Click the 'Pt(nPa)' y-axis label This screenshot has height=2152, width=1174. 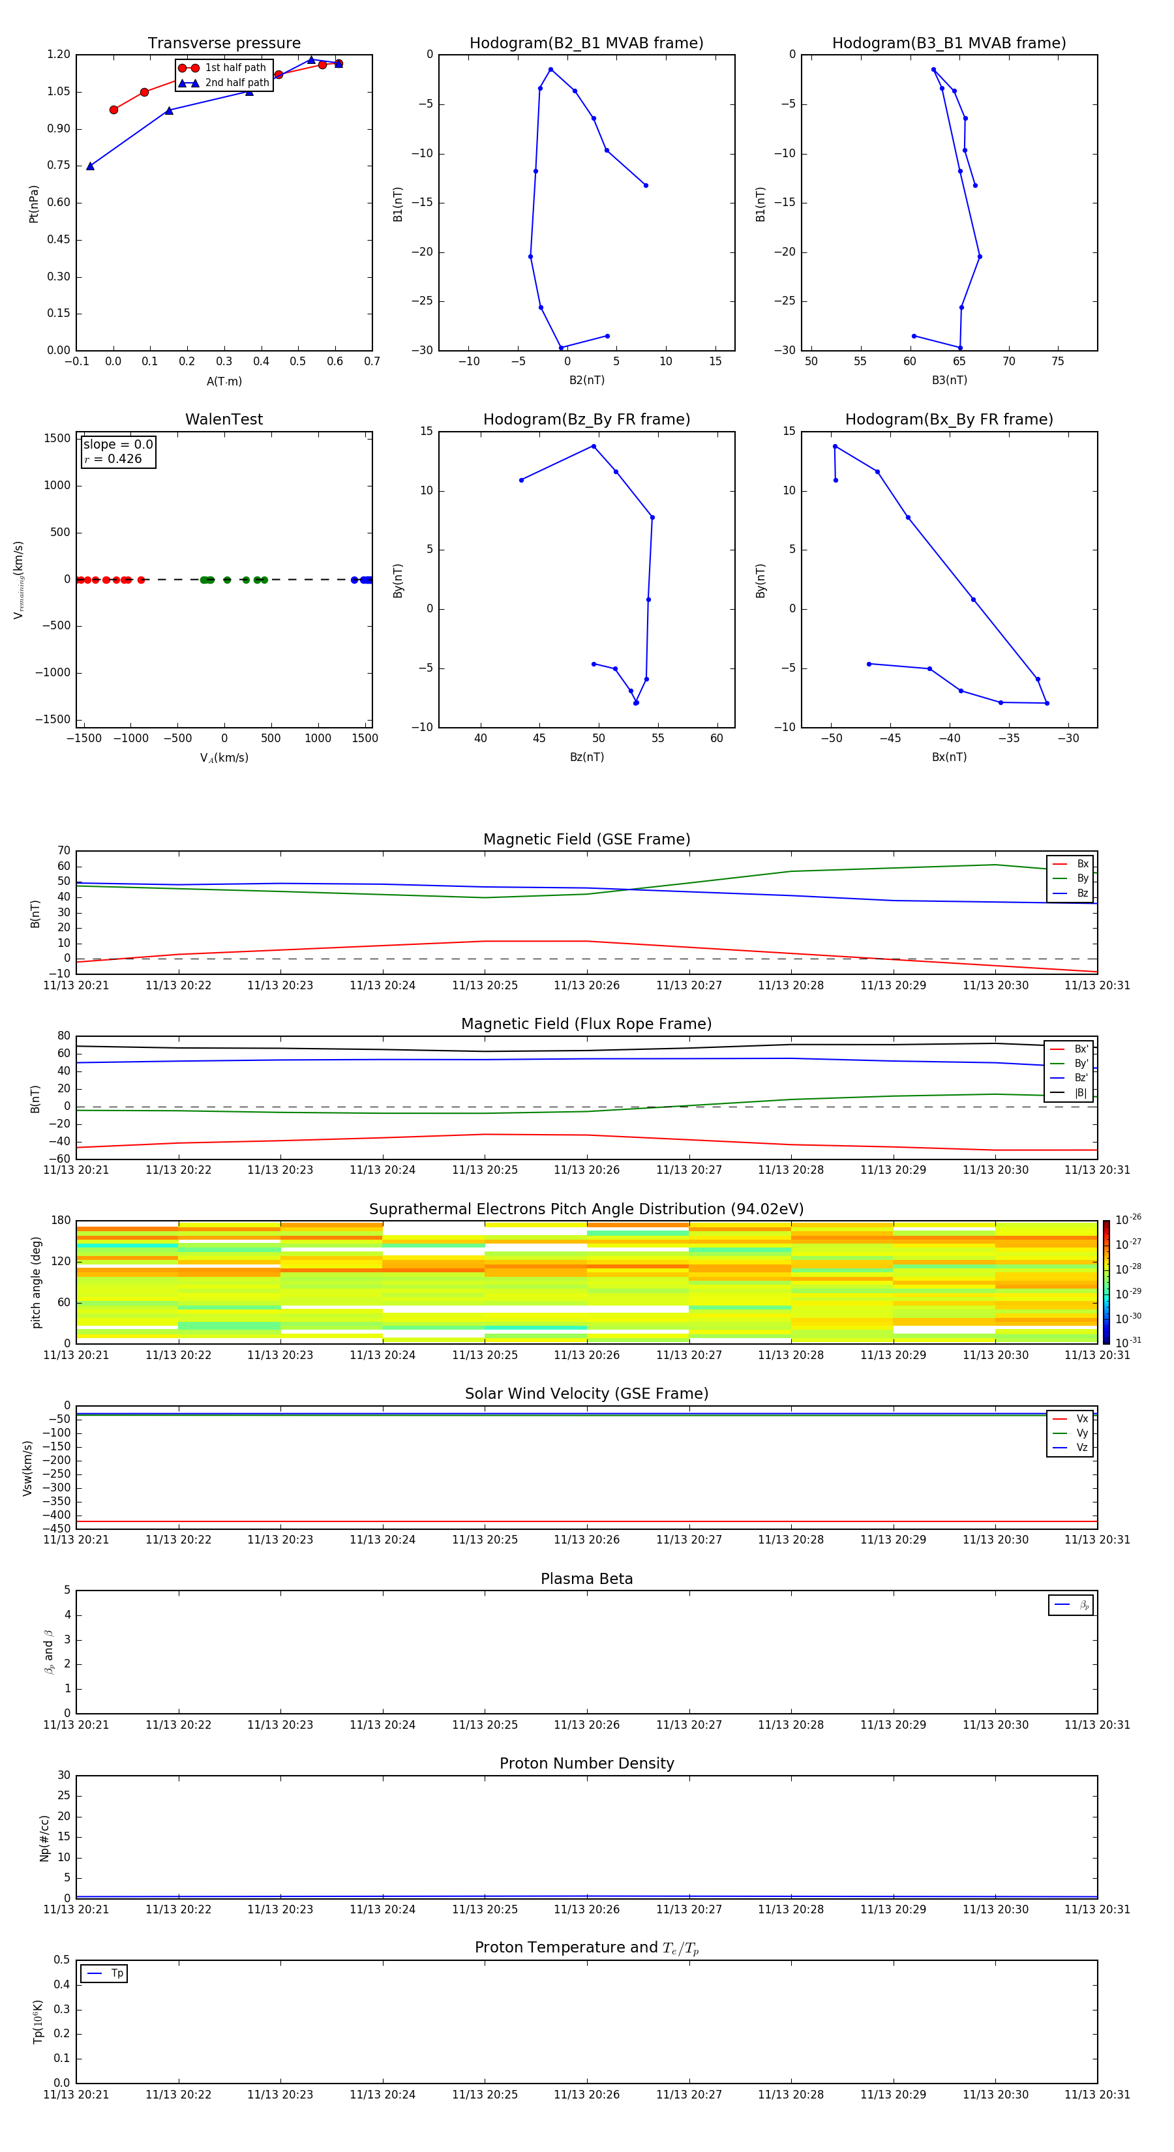[35, 204]
